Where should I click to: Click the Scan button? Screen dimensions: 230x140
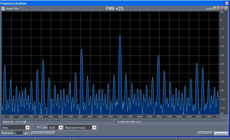tap(205, 133)
